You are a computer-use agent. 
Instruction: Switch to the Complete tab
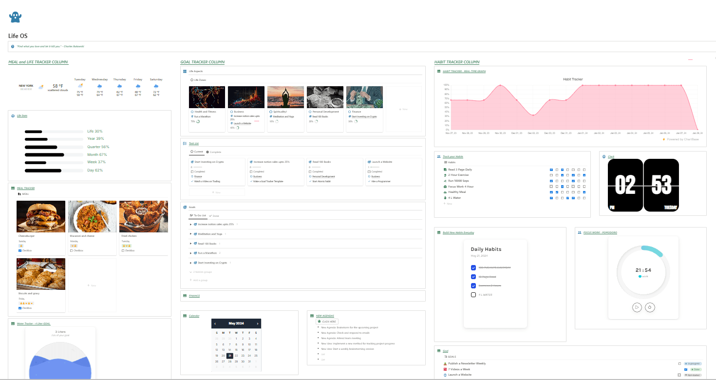(x=214, y=152)
